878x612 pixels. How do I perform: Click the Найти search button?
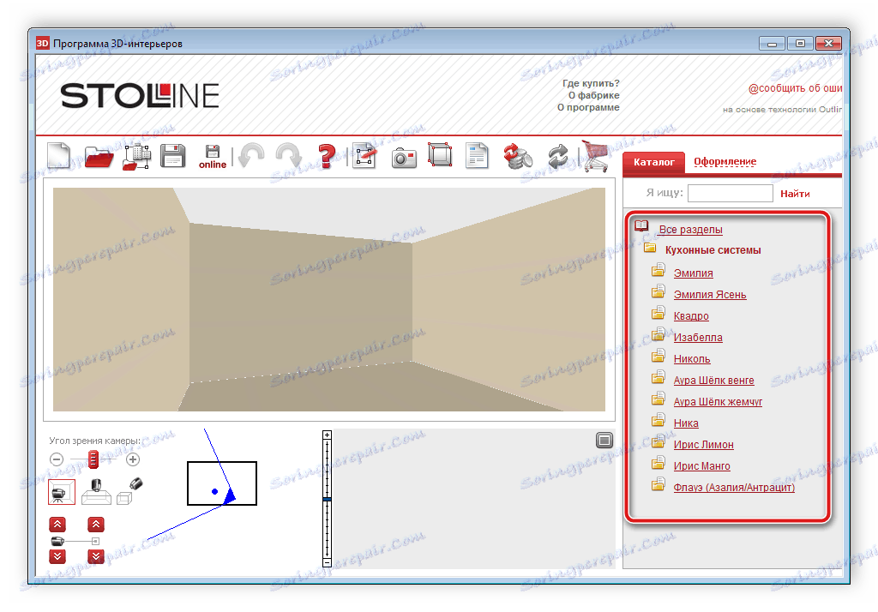pos(795,194)
